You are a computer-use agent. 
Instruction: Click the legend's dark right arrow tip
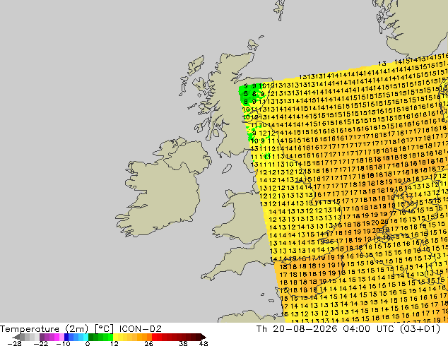[204, 337]
